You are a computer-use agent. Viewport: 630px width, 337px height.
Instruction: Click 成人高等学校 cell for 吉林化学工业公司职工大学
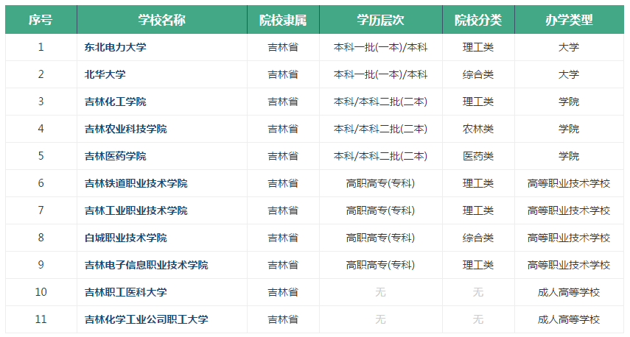tap(569, 320)
